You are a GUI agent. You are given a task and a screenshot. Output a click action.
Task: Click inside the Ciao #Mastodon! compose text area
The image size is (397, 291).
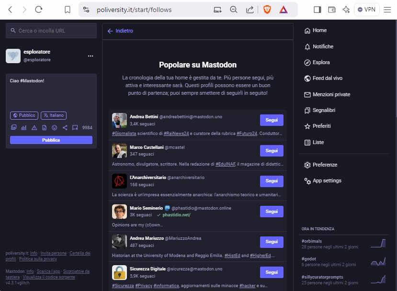point(51,92)
